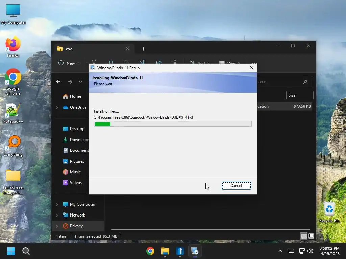Open taskbar Search
This screenshot has width=346, height=259.
click(26, 251)
